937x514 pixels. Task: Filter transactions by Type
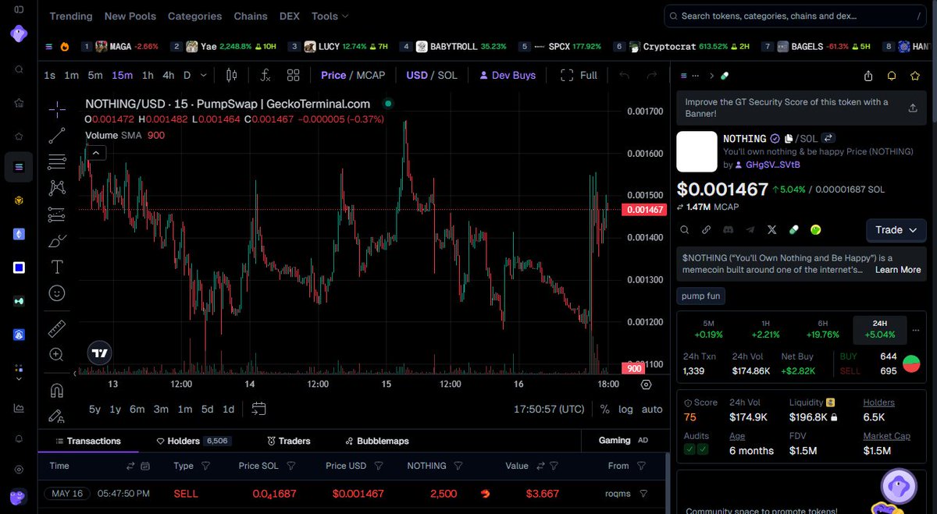click(206, 466)
